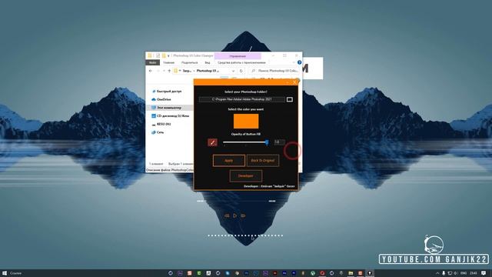This screenshot has height=277, width=492.
Task: Click the refresh icon next to address bar
Action: [241, 71]
